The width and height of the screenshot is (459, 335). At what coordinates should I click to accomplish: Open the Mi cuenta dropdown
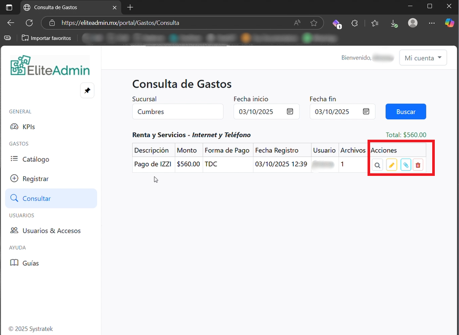[x=423, y=58]
